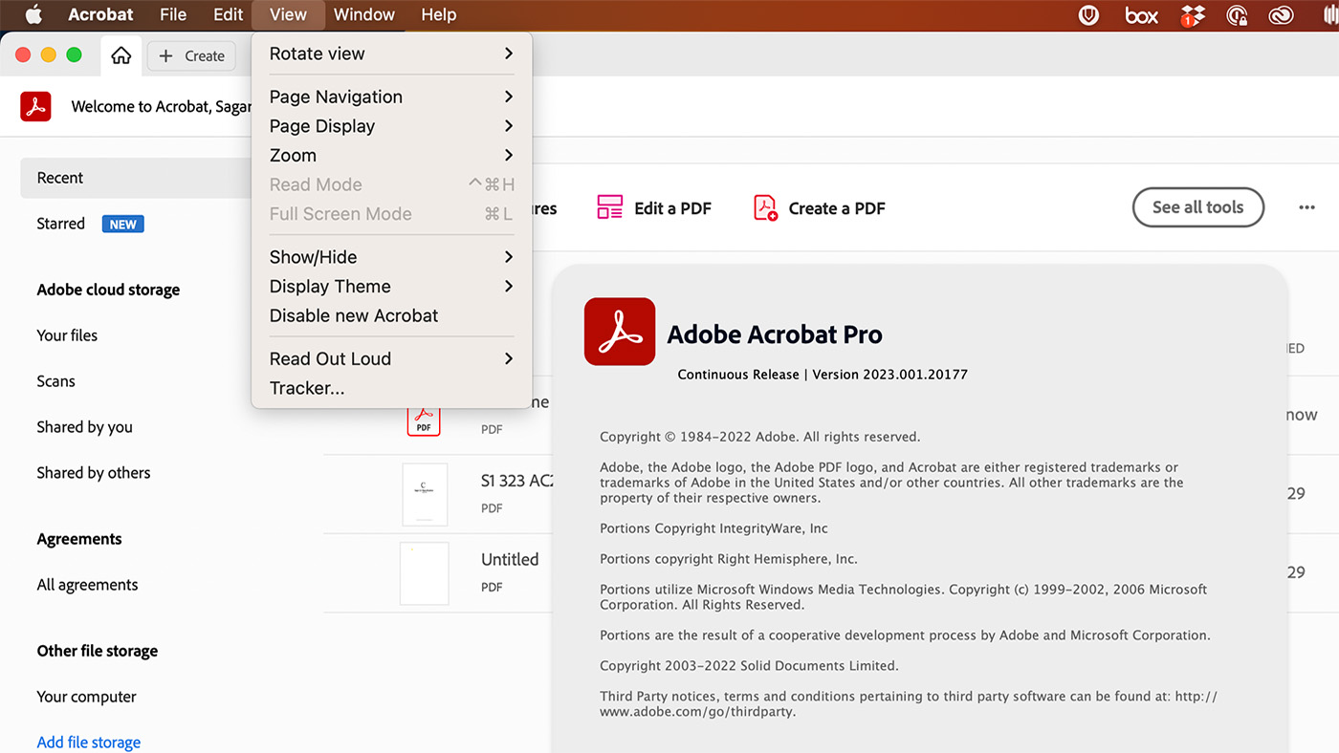
Task: Select the Untitled PDF file thumbnail
Action: 424,572
